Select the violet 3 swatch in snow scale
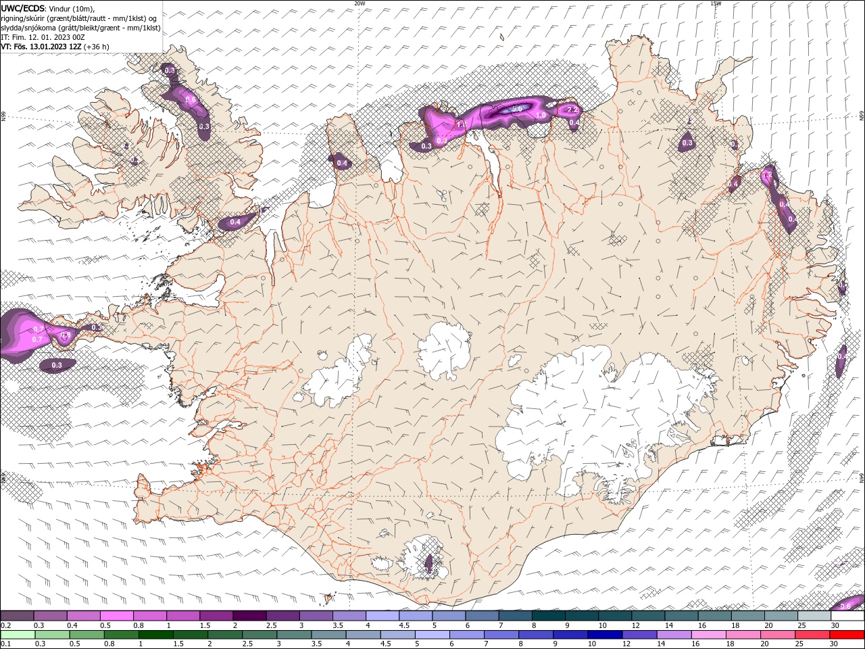The height and width of the screenshot is (649, 865). point(316,616)
